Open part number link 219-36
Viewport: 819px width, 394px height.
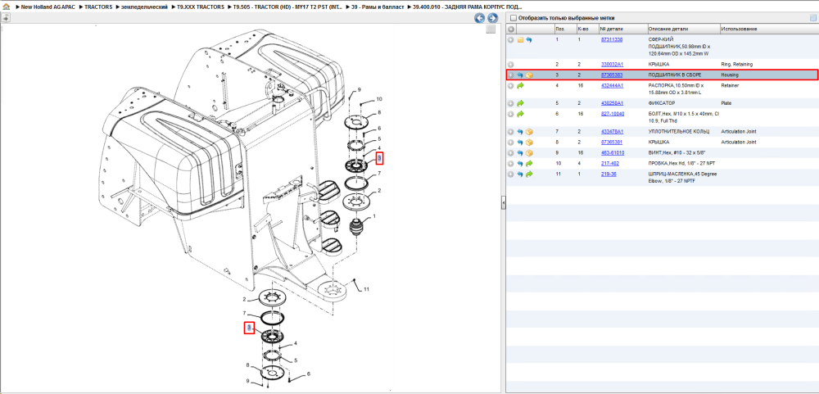tap(608, 174)
